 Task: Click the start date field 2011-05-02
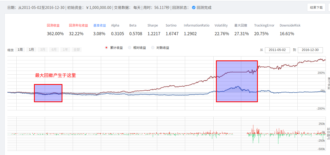click(277, 50)
